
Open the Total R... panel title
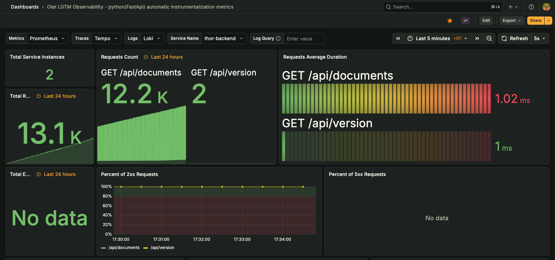20,96
